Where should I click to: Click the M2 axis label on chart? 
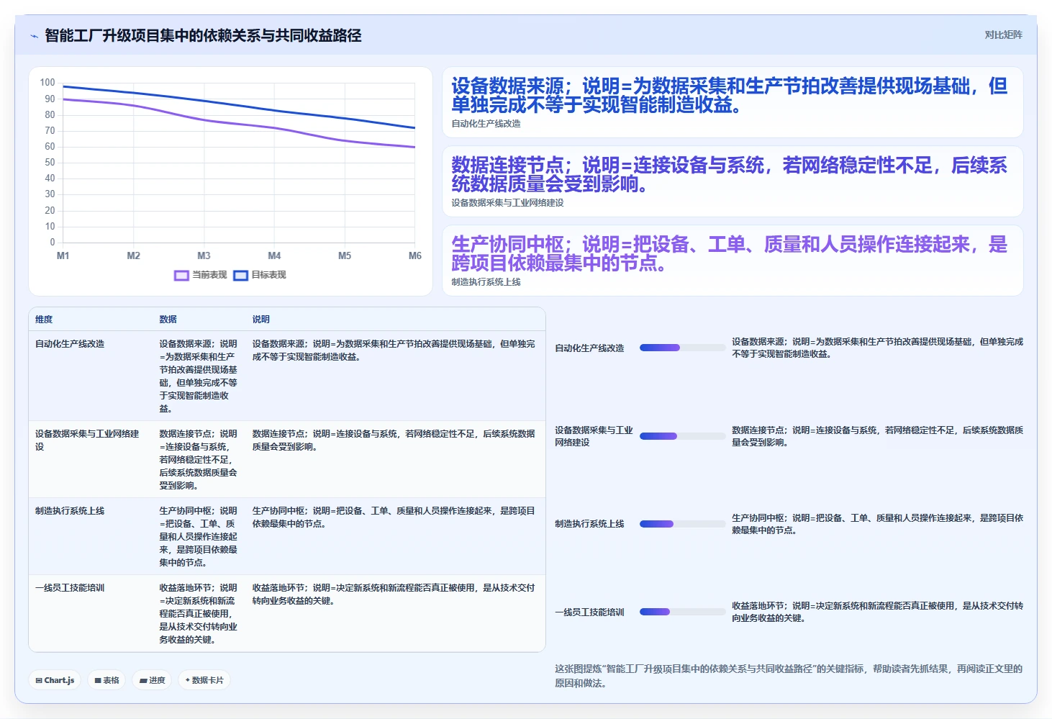click(134, 256)
